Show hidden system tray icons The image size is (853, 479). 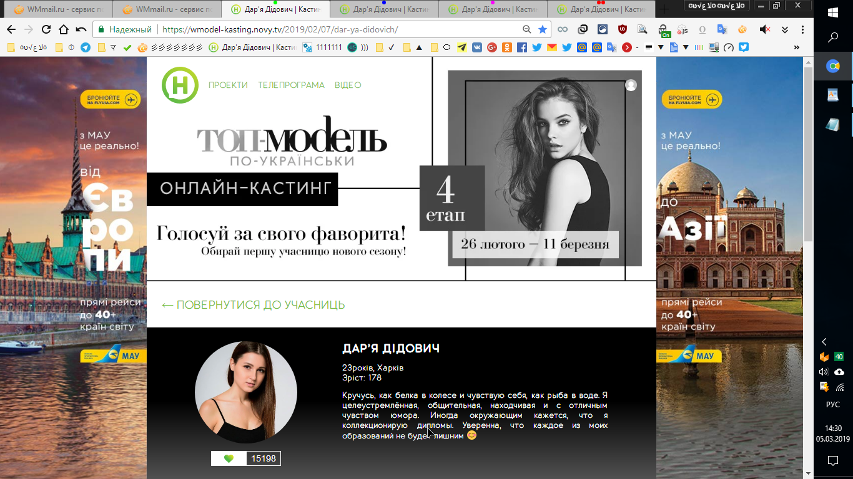pos(824,342)
